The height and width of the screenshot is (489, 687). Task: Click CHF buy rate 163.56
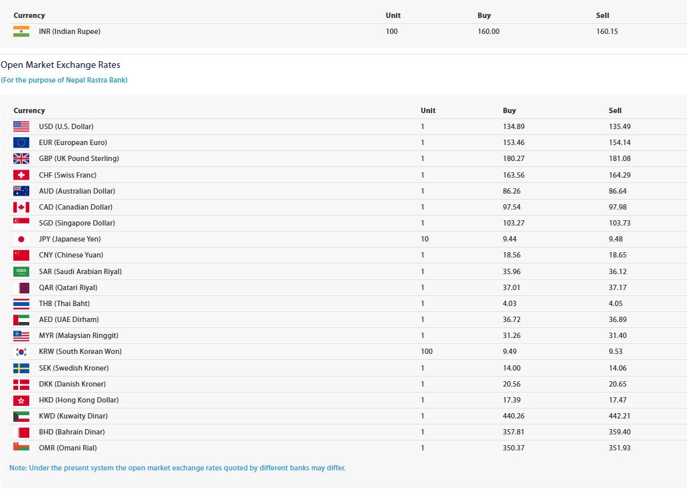[513, 175]
